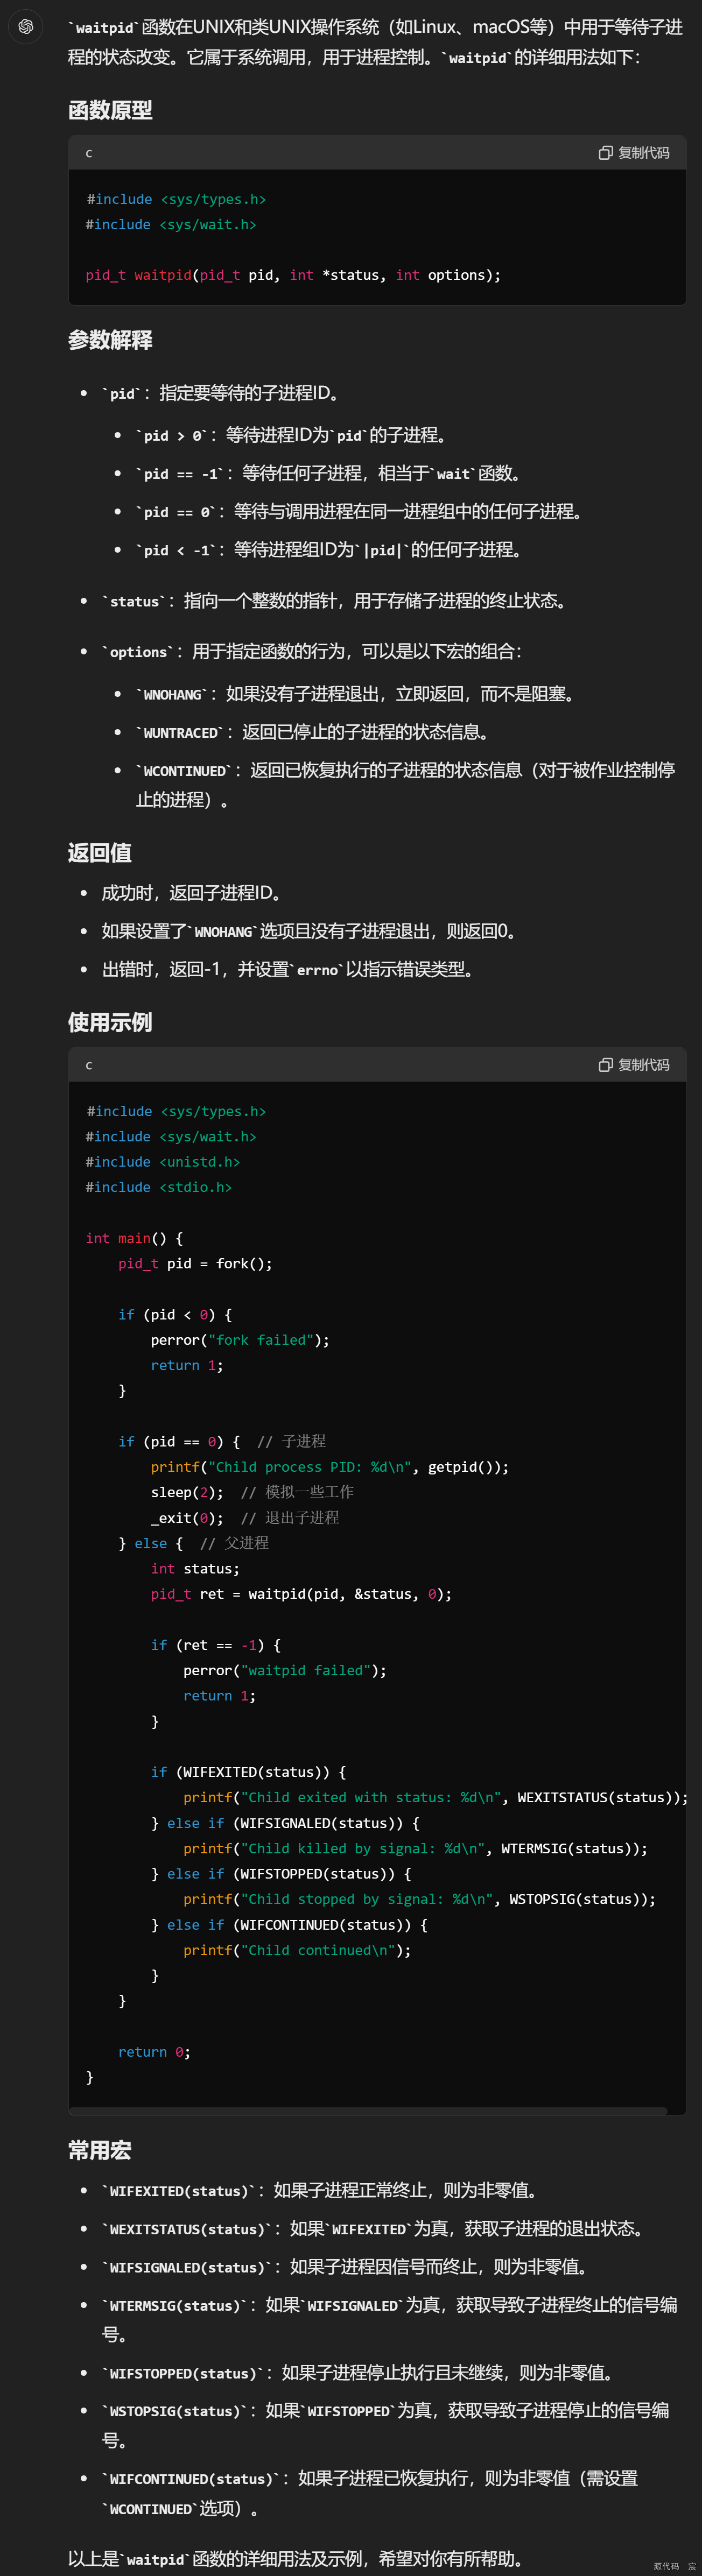Image resolution: width=702 pixels, height=2576 pixels.
Task: Click the `WSTOPSIG(status)` macro bullet label
Action: tap(175, 2411)
